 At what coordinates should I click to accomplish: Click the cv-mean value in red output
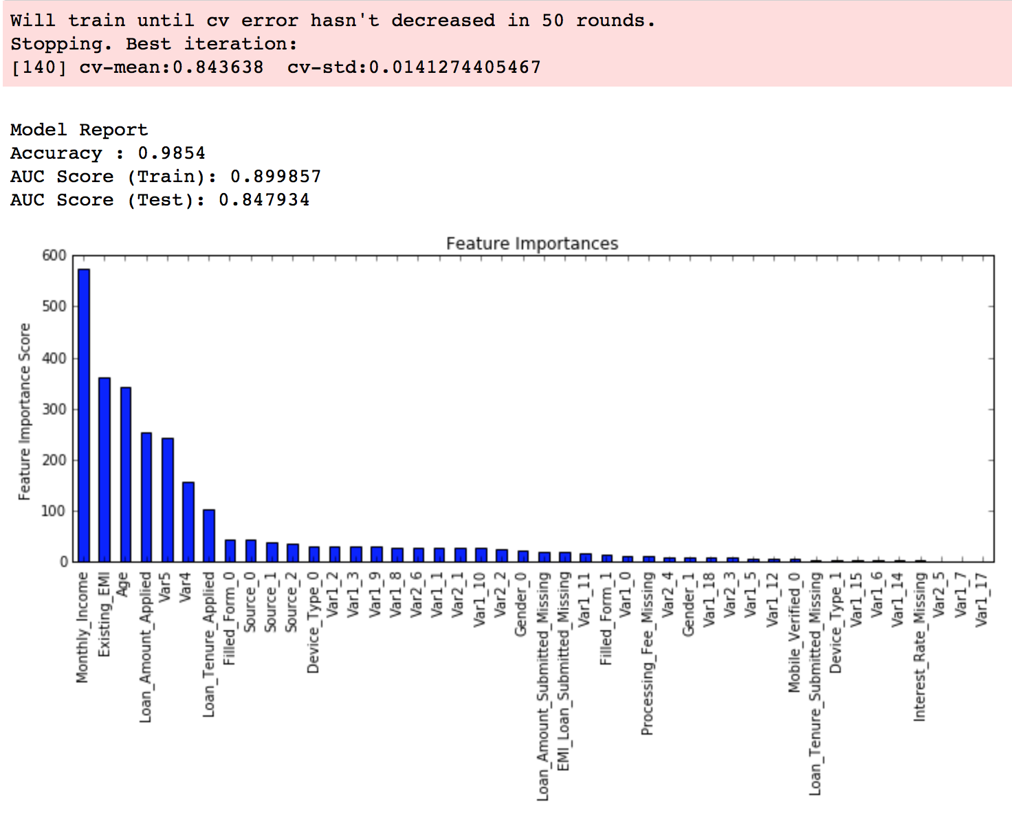(218, 67)
